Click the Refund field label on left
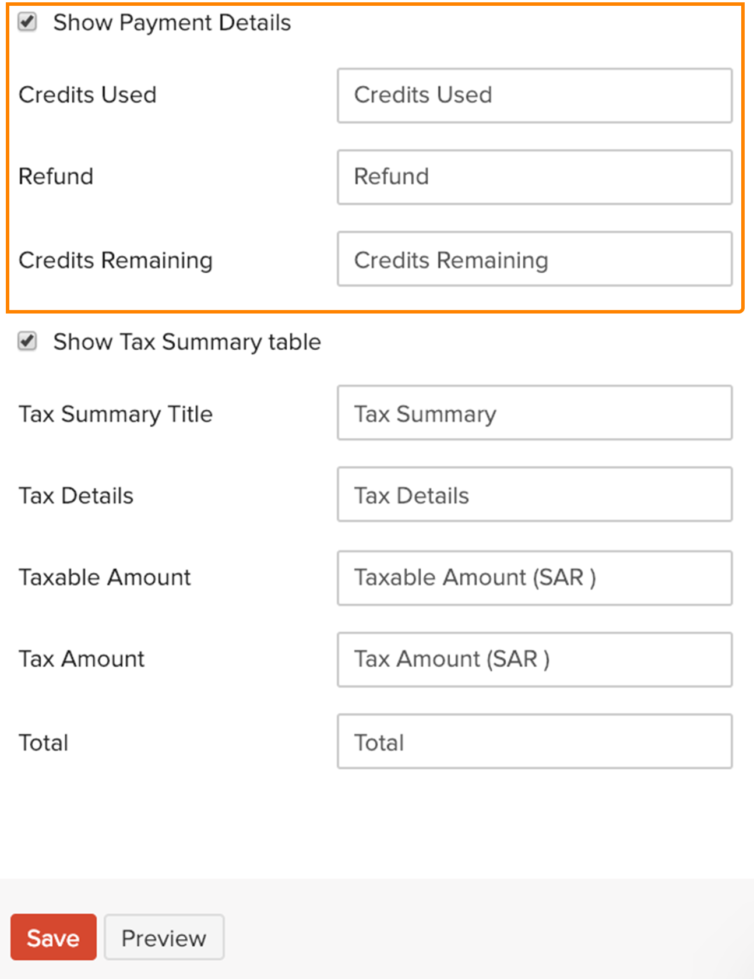This screenshot has height=979, width=754. (56, 177)
